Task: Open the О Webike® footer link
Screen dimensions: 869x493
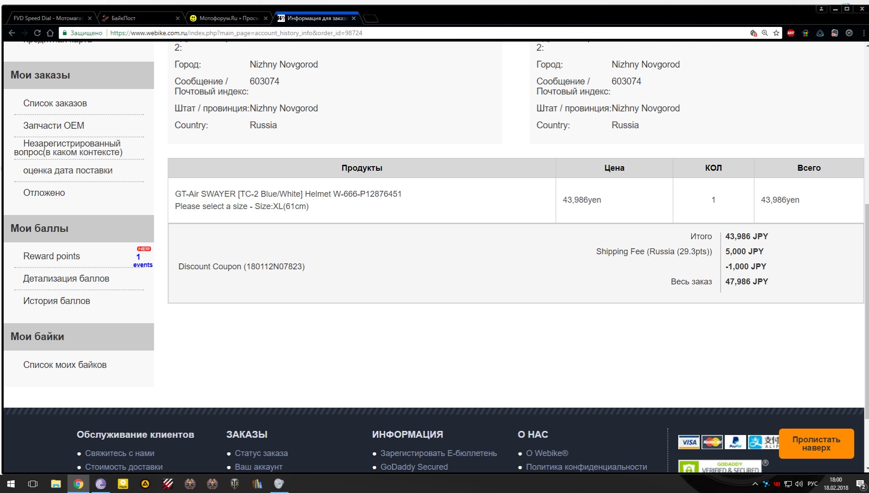Action: pos(547,453)
